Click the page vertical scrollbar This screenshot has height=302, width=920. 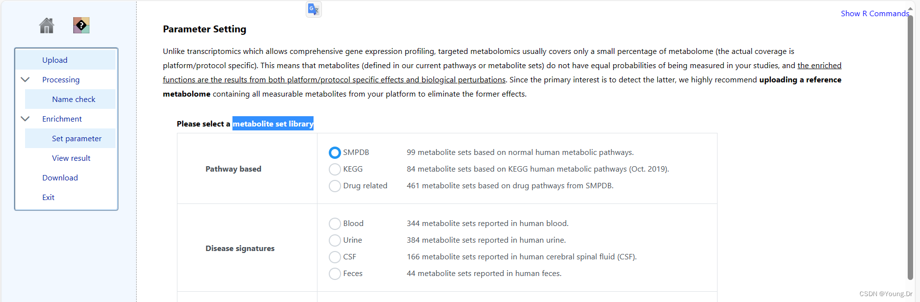tap(910, 147)
